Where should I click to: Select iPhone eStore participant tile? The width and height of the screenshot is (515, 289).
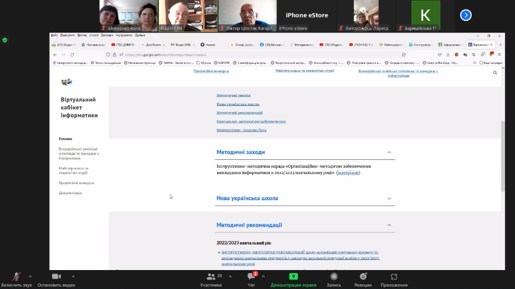click(x=307, y=16)
